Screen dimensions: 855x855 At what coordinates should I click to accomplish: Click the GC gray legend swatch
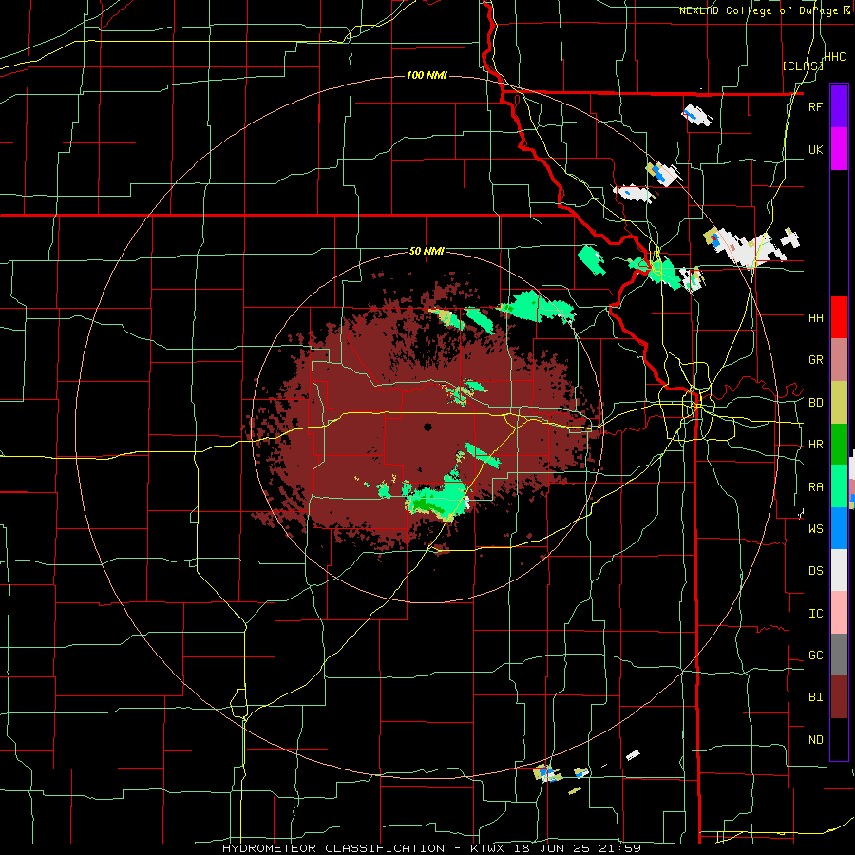[x=839, y=655]
